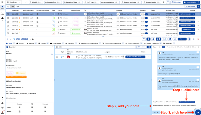The image size is (201, 115).
Task: Check the box for work order 6425074
Action: (x=8, y=18)
